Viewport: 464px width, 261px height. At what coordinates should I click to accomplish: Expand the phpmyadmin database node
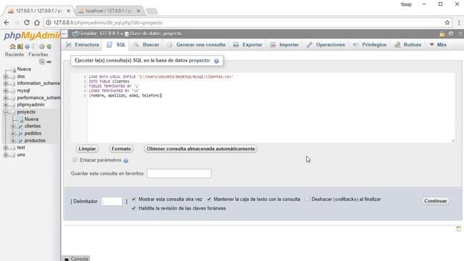6,105
